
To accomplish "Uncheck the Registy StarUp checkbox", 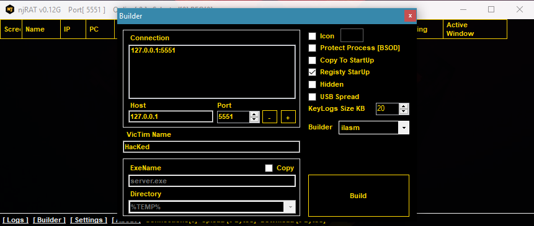I will coord(313,72).
